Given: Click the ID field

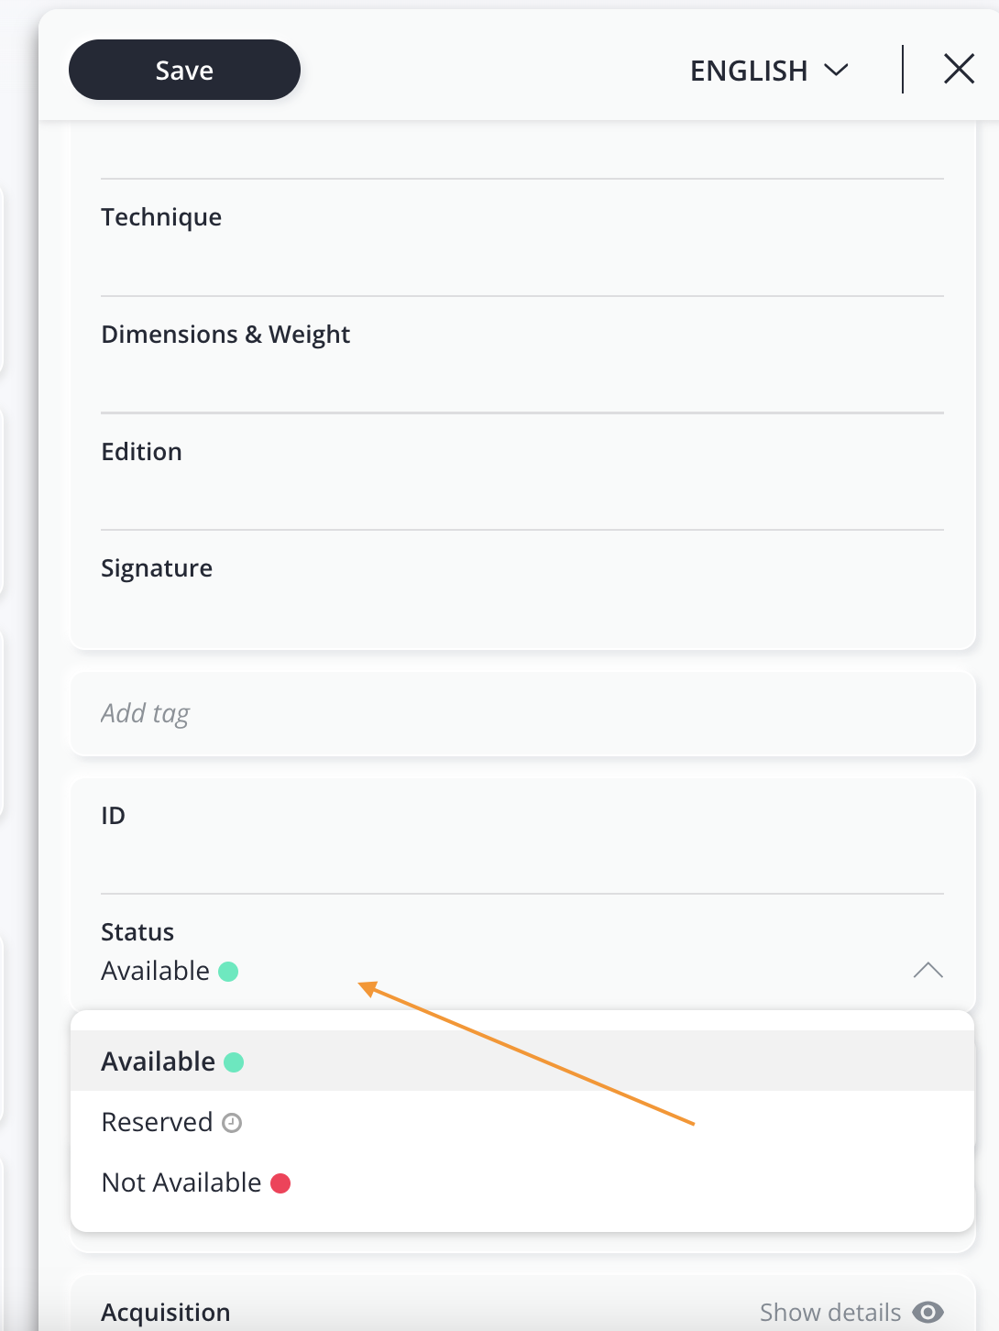Looking at the screenshot, I should click(522, 836).
